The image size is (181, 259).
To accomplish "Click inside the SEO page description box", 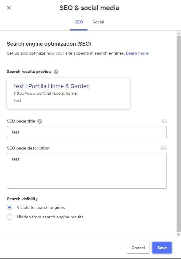I will [87, 171].
